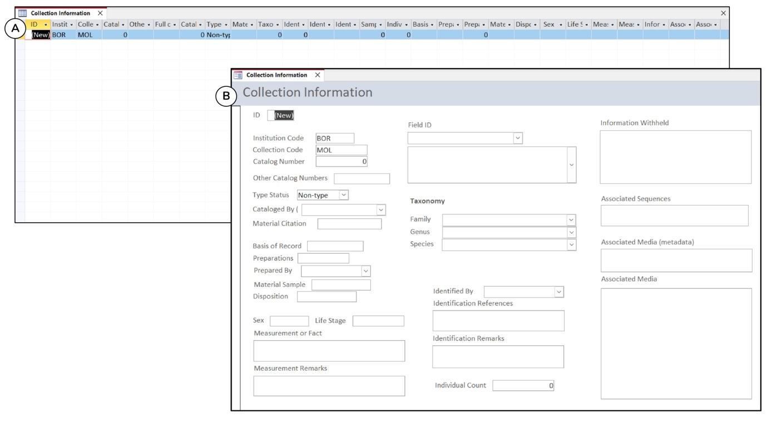Click the large Associated Media box
Viewport: 767px width, 432px height.
(x=676, y=343)
